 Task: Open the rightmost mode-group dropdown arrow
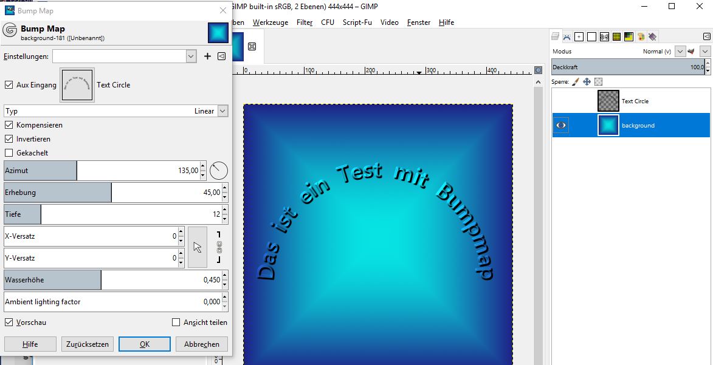(705, 52)
